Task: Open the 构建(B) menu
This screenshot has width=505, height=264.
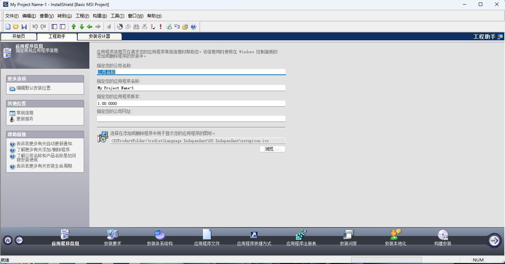Action: pyautogui.click(x=100, y=16)
